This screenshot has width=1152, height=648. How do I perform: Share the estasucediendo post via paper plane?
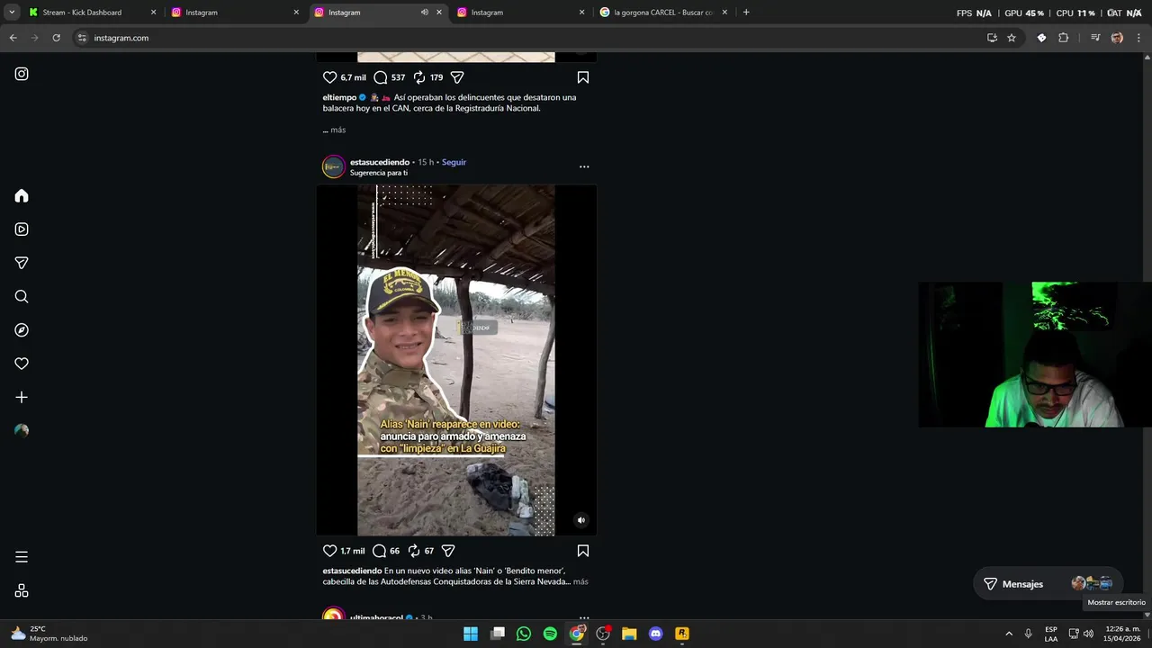click(448, 551)
